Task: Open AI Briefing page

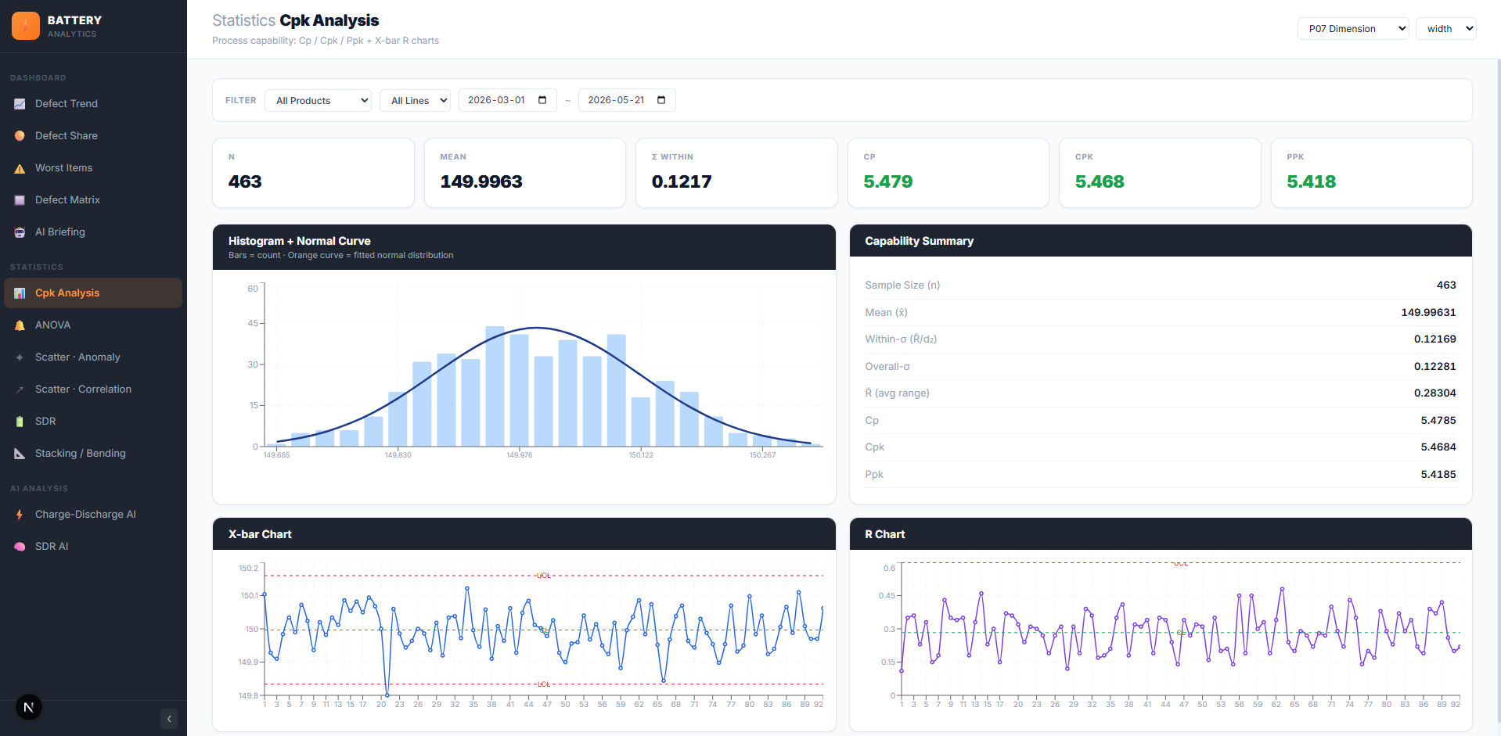Action: coord(93,232)
